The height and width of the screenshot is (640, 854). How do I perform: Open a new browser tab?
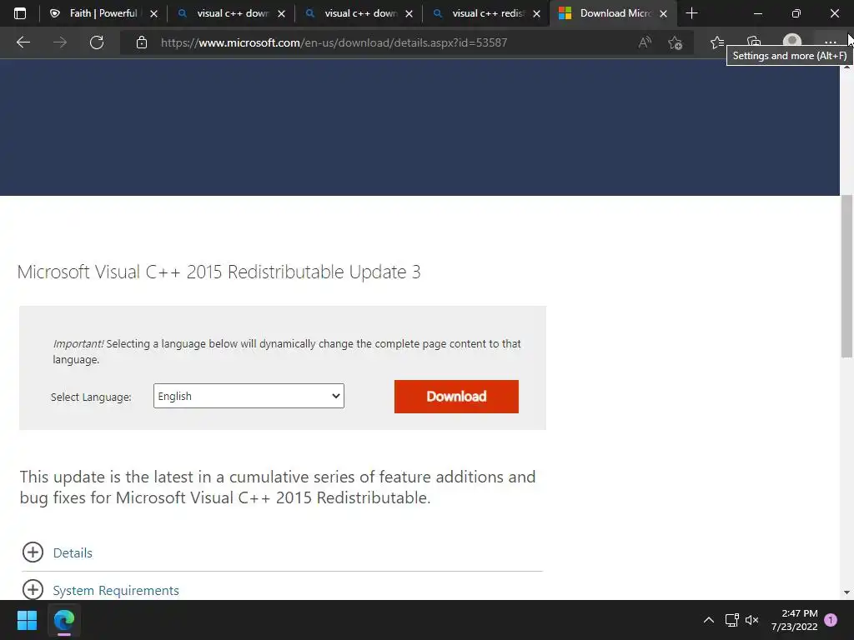(x=691, y=13)
